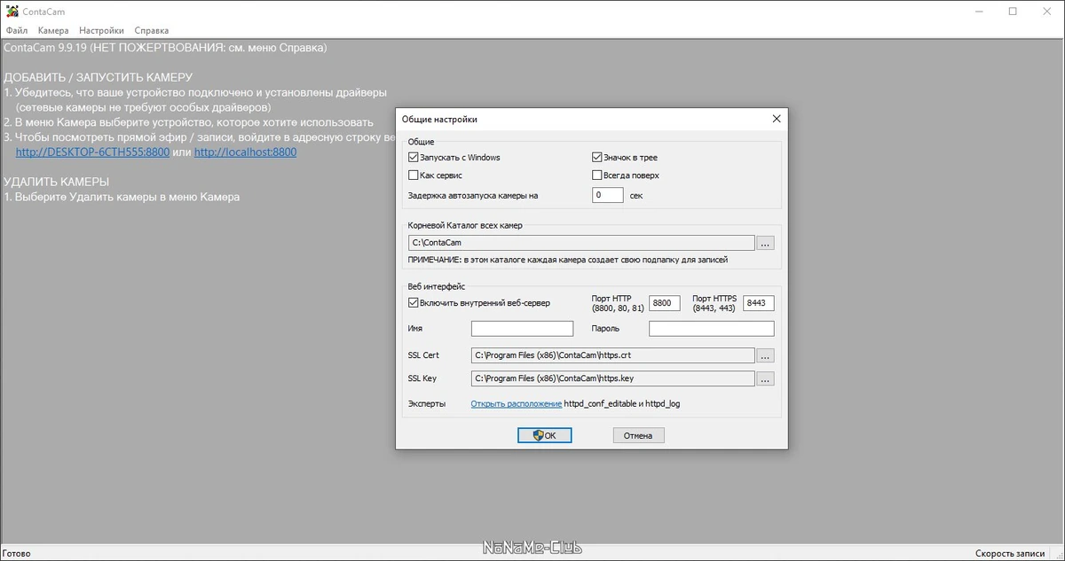Screen dimensions: 1065x561
Task: Click the camera autostart delay seconds field
Action: (x=607, y=195)
